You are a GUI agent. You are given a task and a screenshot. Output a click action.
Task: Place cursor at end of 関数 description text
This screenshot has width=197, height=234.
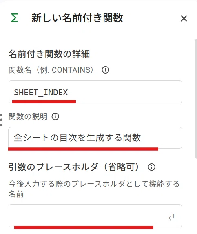141,138
